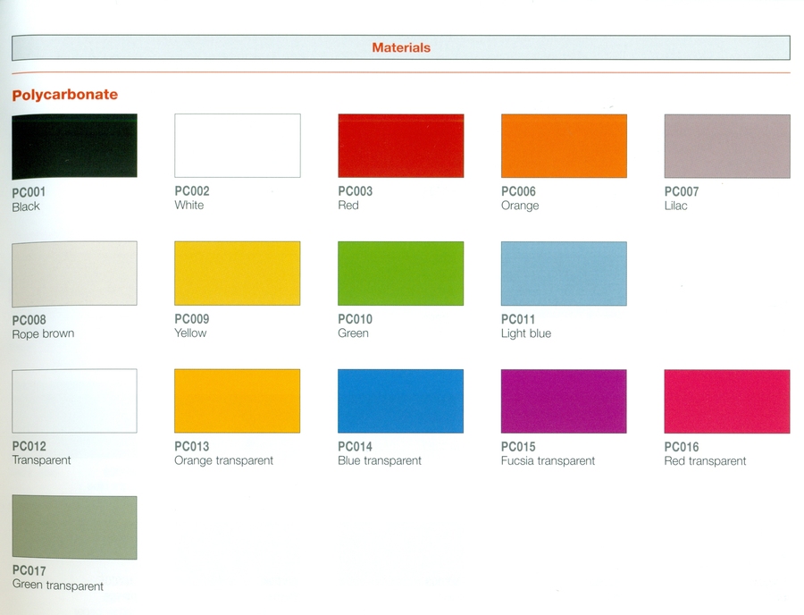Screen dimensions: 804x615
Task: Choose the PC011 Light blue swatch
Action: pyautogui.click(x=564, y=274)
